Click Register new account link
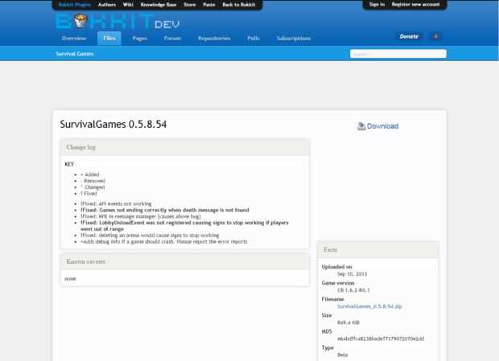499x361 pixels. tap(415, 4)
